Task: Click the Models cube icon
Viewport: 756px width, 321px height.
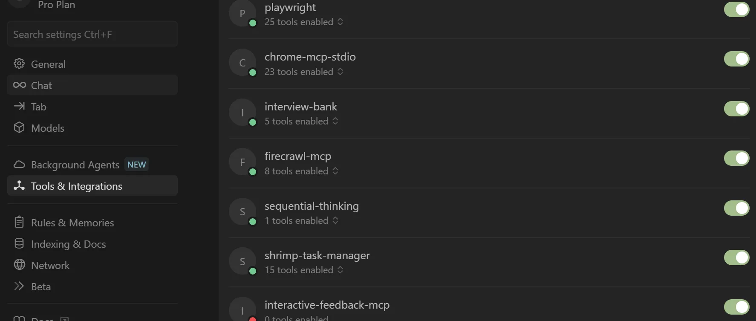Action: [19, 128]
